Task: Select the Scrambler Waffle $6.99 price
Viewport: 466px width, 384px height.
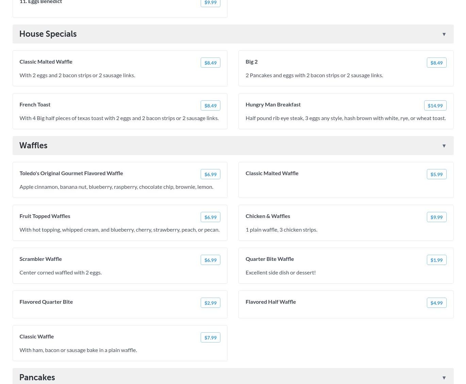Action: tap(210, 260)
